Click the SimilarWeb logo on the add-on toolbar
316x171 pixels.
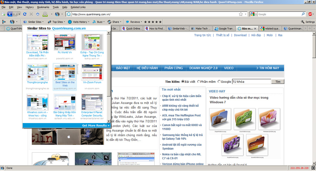tap(12, 22)
